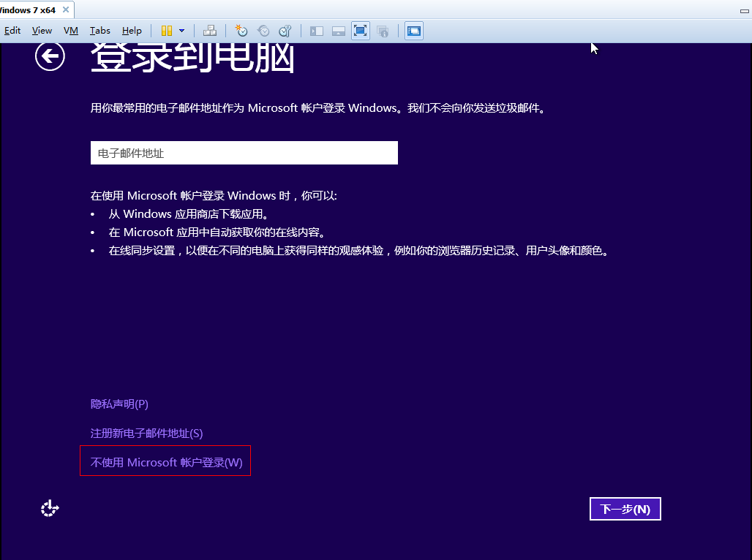Open the View menu
The height and width of the screenshot is (560, 752).
pos(42,31)
